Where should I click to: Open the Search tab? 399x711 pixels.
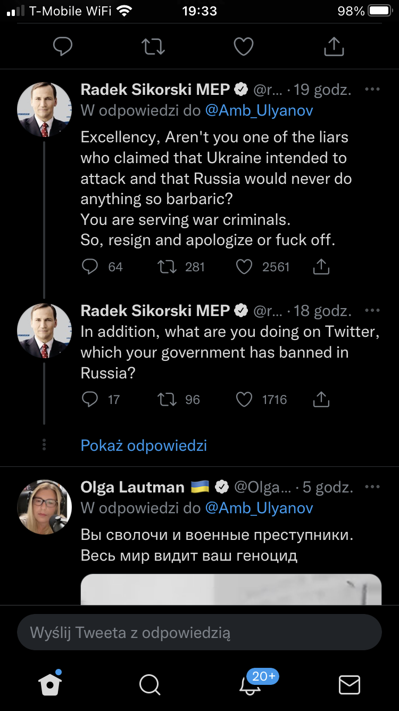149,684
